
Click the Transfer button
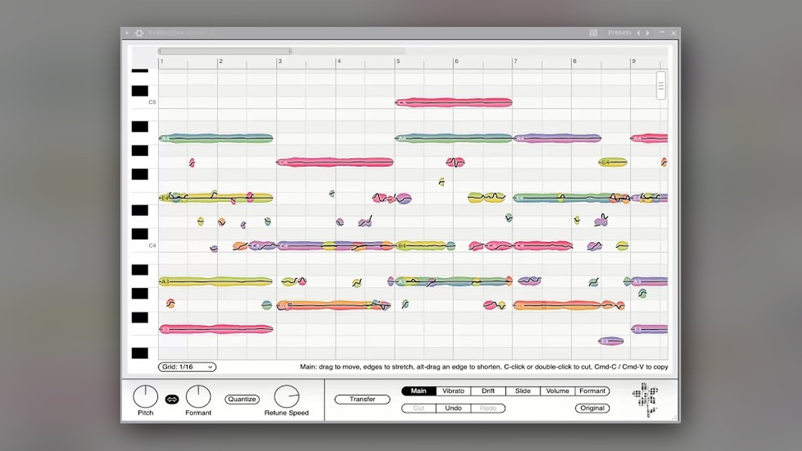point(362,399)
